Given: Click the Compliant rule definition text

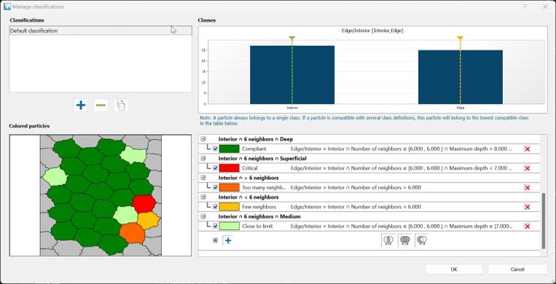Looking at the screenshot, I should coord(402,149).
